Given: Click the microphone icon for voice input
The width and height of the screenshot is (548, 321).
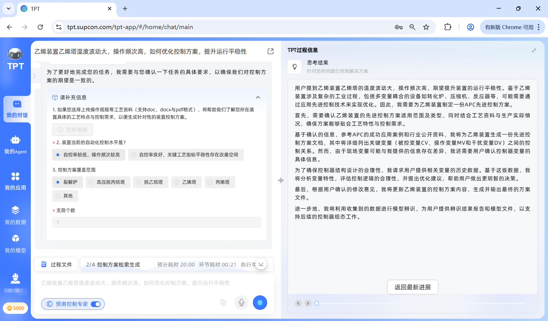Looking at the screenshot, I should click(x=241, y=302).
